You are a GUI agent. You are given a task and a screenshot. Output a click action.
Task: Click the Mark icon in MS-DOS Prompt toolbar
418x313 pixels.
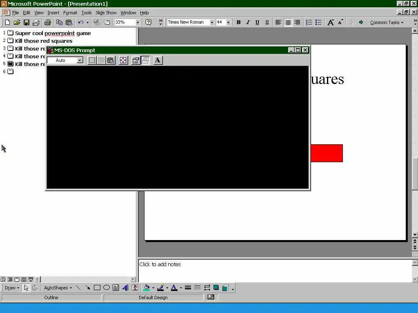tap(92, 60)
